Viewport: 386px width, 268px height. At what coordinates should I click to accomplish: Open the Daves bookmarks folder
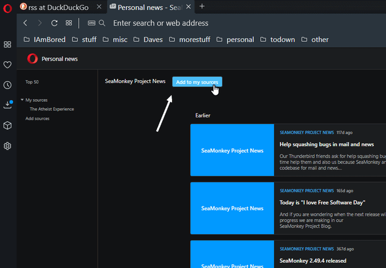148,40
